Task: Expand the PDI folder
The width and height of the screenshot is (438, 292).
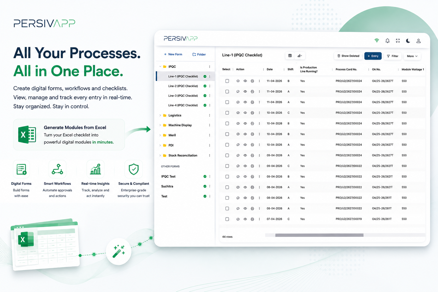Action: (160, 145)
